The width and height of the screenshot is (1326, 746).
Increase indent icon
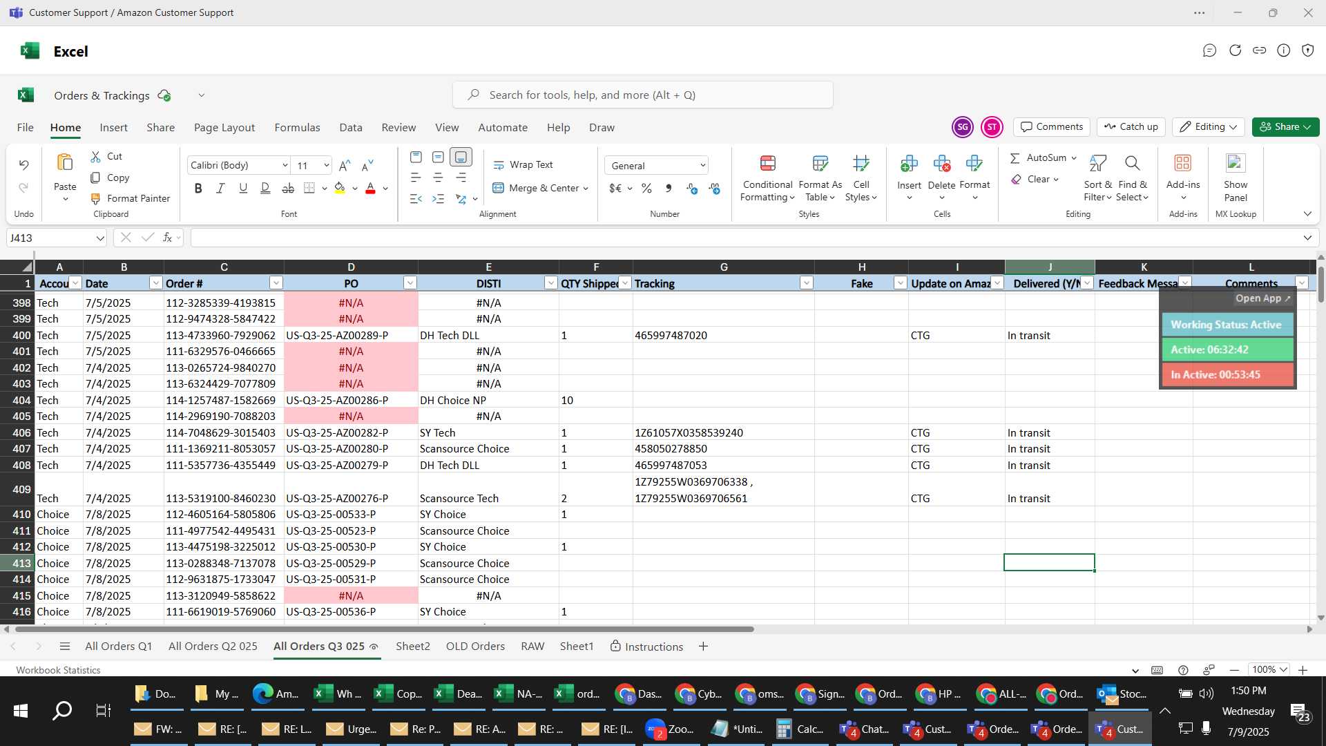pos(438,199)
